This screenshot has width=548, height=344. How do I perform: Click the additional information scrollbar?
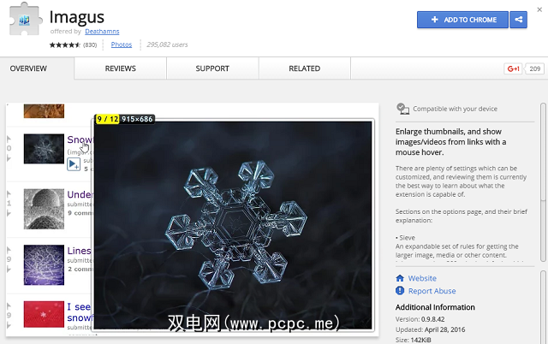coord(543,306)
